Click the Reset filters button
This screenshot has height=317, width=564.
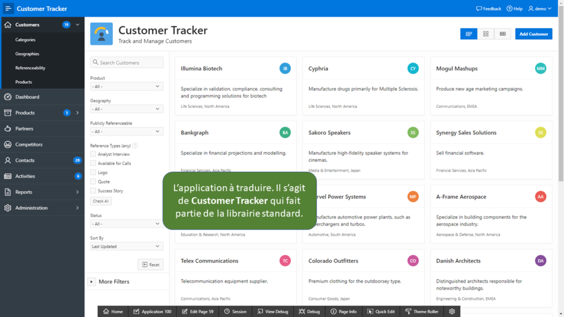(151, 265)
